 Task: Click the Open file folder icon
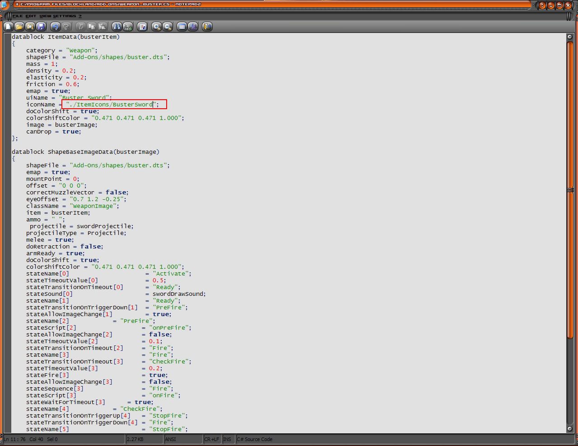(19, 27)
